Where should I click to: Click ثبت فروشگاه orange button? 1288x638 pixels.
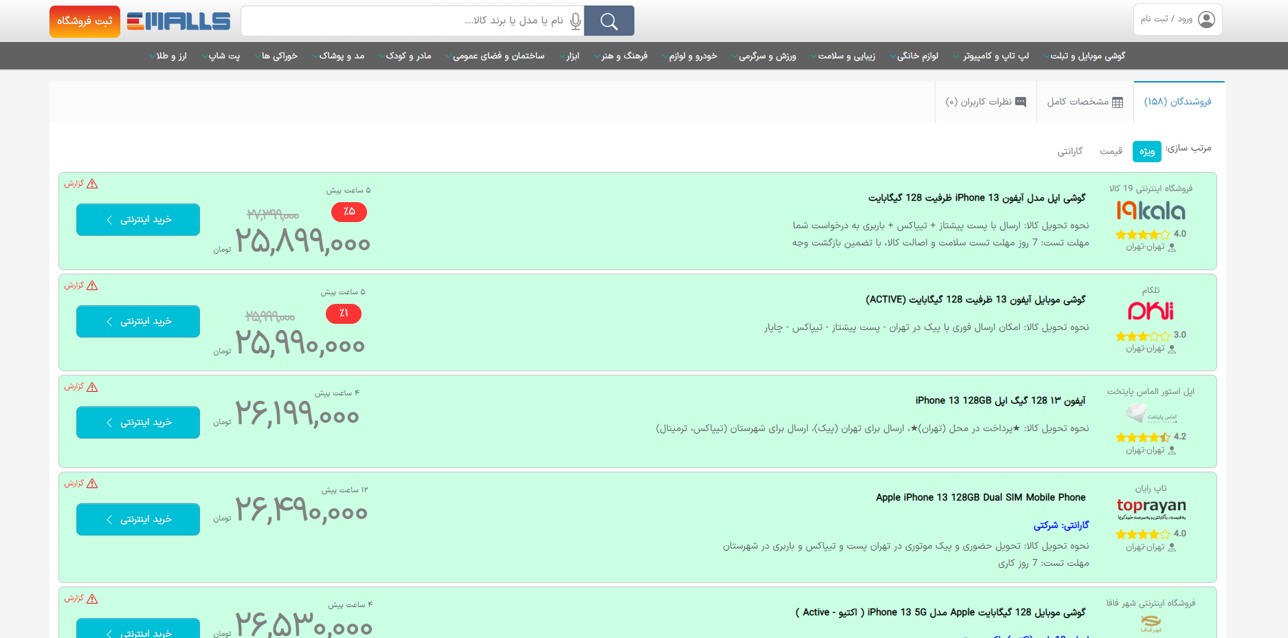pos(85,21)
